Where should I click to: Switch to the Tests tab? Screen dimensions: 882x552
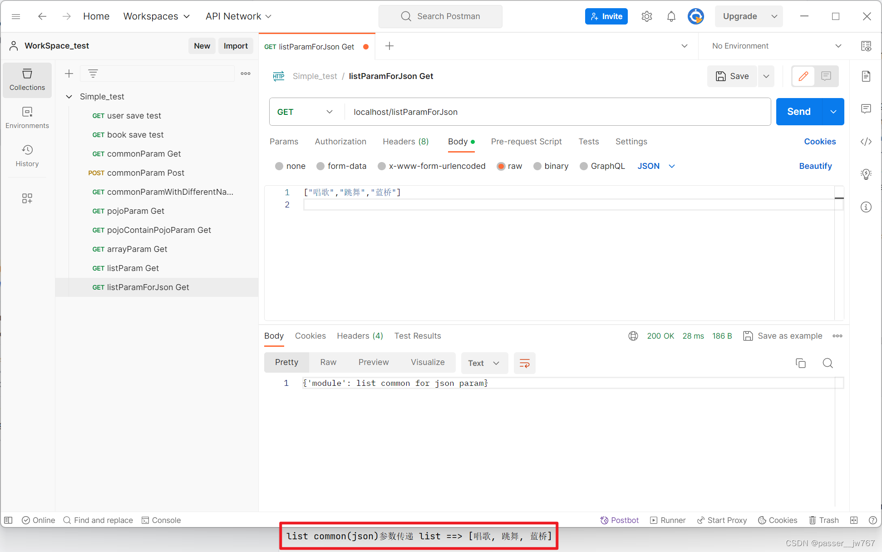click(588, 142)
